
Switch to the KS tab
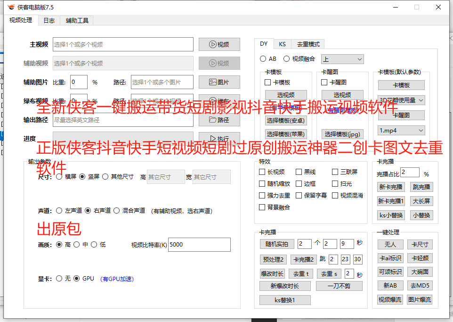coord(282,44)
